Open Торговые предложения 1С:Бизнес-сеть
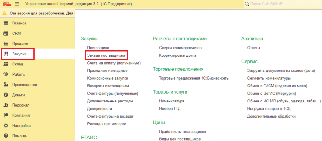The height and width of the screenshot is (141, 322). pos(194,78)
